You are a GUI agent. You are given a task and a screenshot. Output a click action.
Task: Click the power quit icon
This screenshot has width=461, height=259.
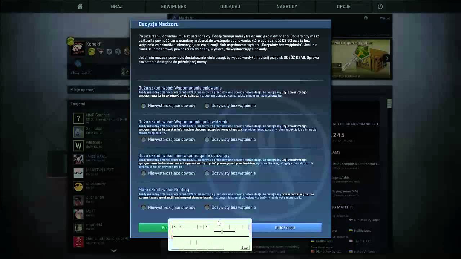point(380,6)
